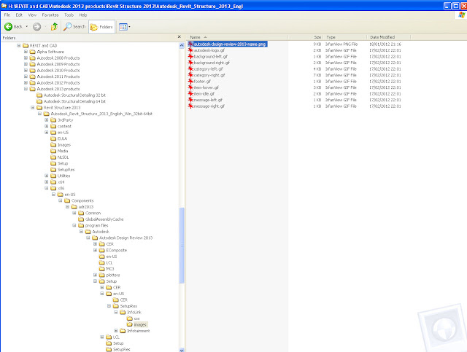Click the Forward navigation arrow icon
The width and height of the screenshot is (467, 352).
[x=37, y=27]
